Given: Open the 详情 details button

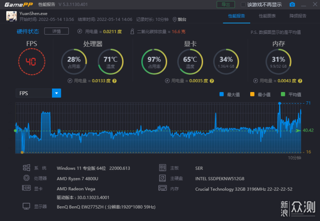Looking at the screenshot, I should (56, 31).
